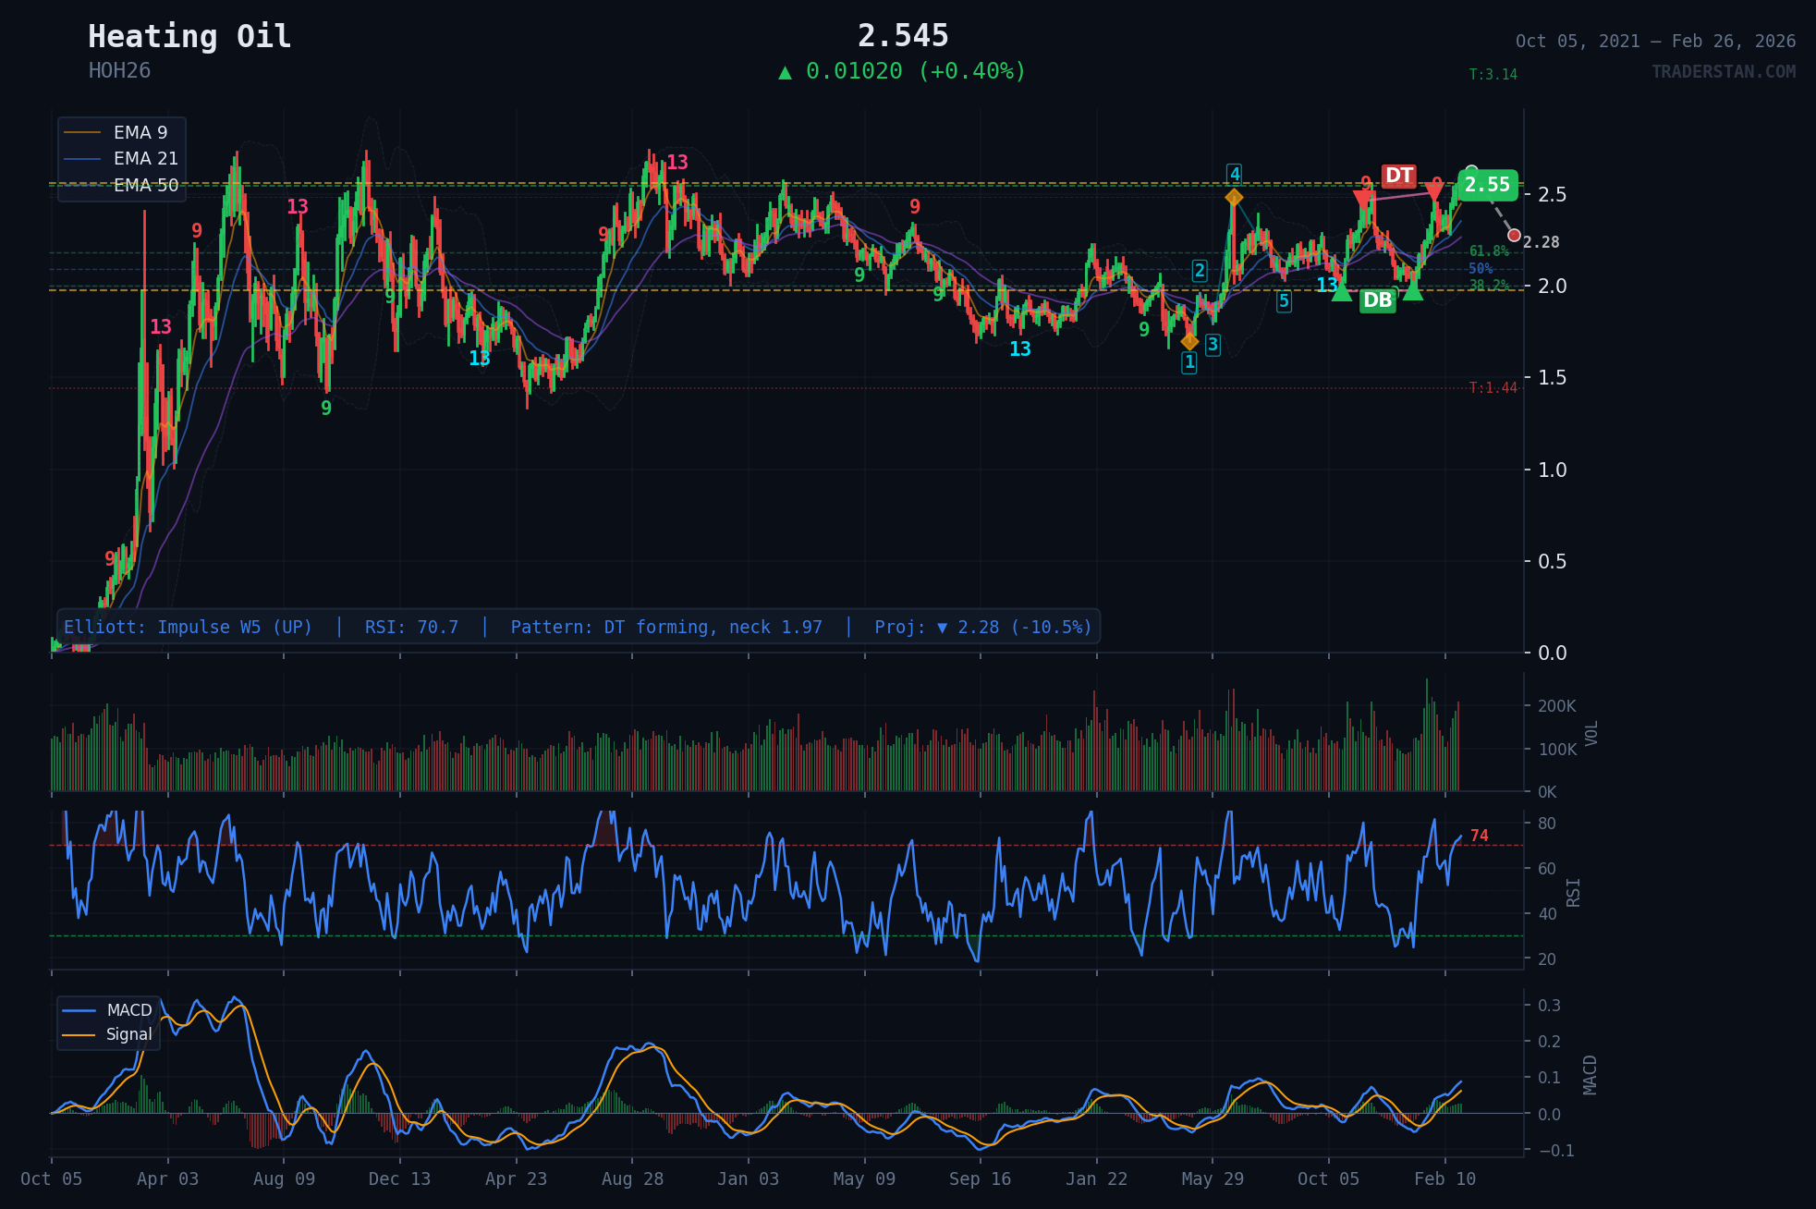This screenshot has width=1816, height=1209.
Task: Select the red DT pattern marker
Action: point(1398,174)
